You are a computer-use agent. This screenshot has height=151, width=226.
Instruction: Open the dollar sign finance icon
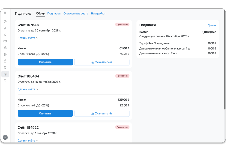pyautogui.click(x=5, y=35)
